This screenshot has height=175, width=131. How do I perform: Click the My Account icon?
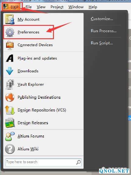[10, 19]
